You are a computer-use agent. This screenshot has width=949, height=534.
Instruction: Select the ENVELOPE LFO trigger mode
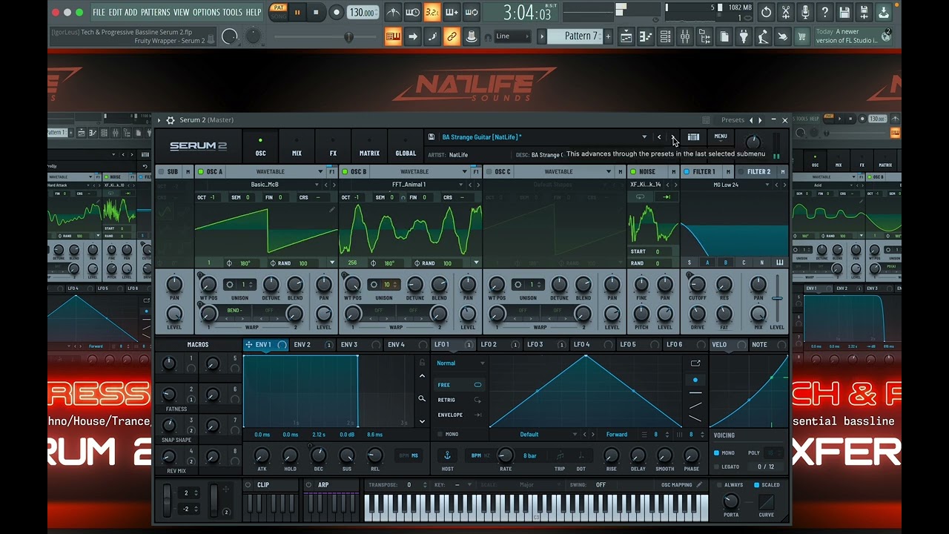click(459, 415)
